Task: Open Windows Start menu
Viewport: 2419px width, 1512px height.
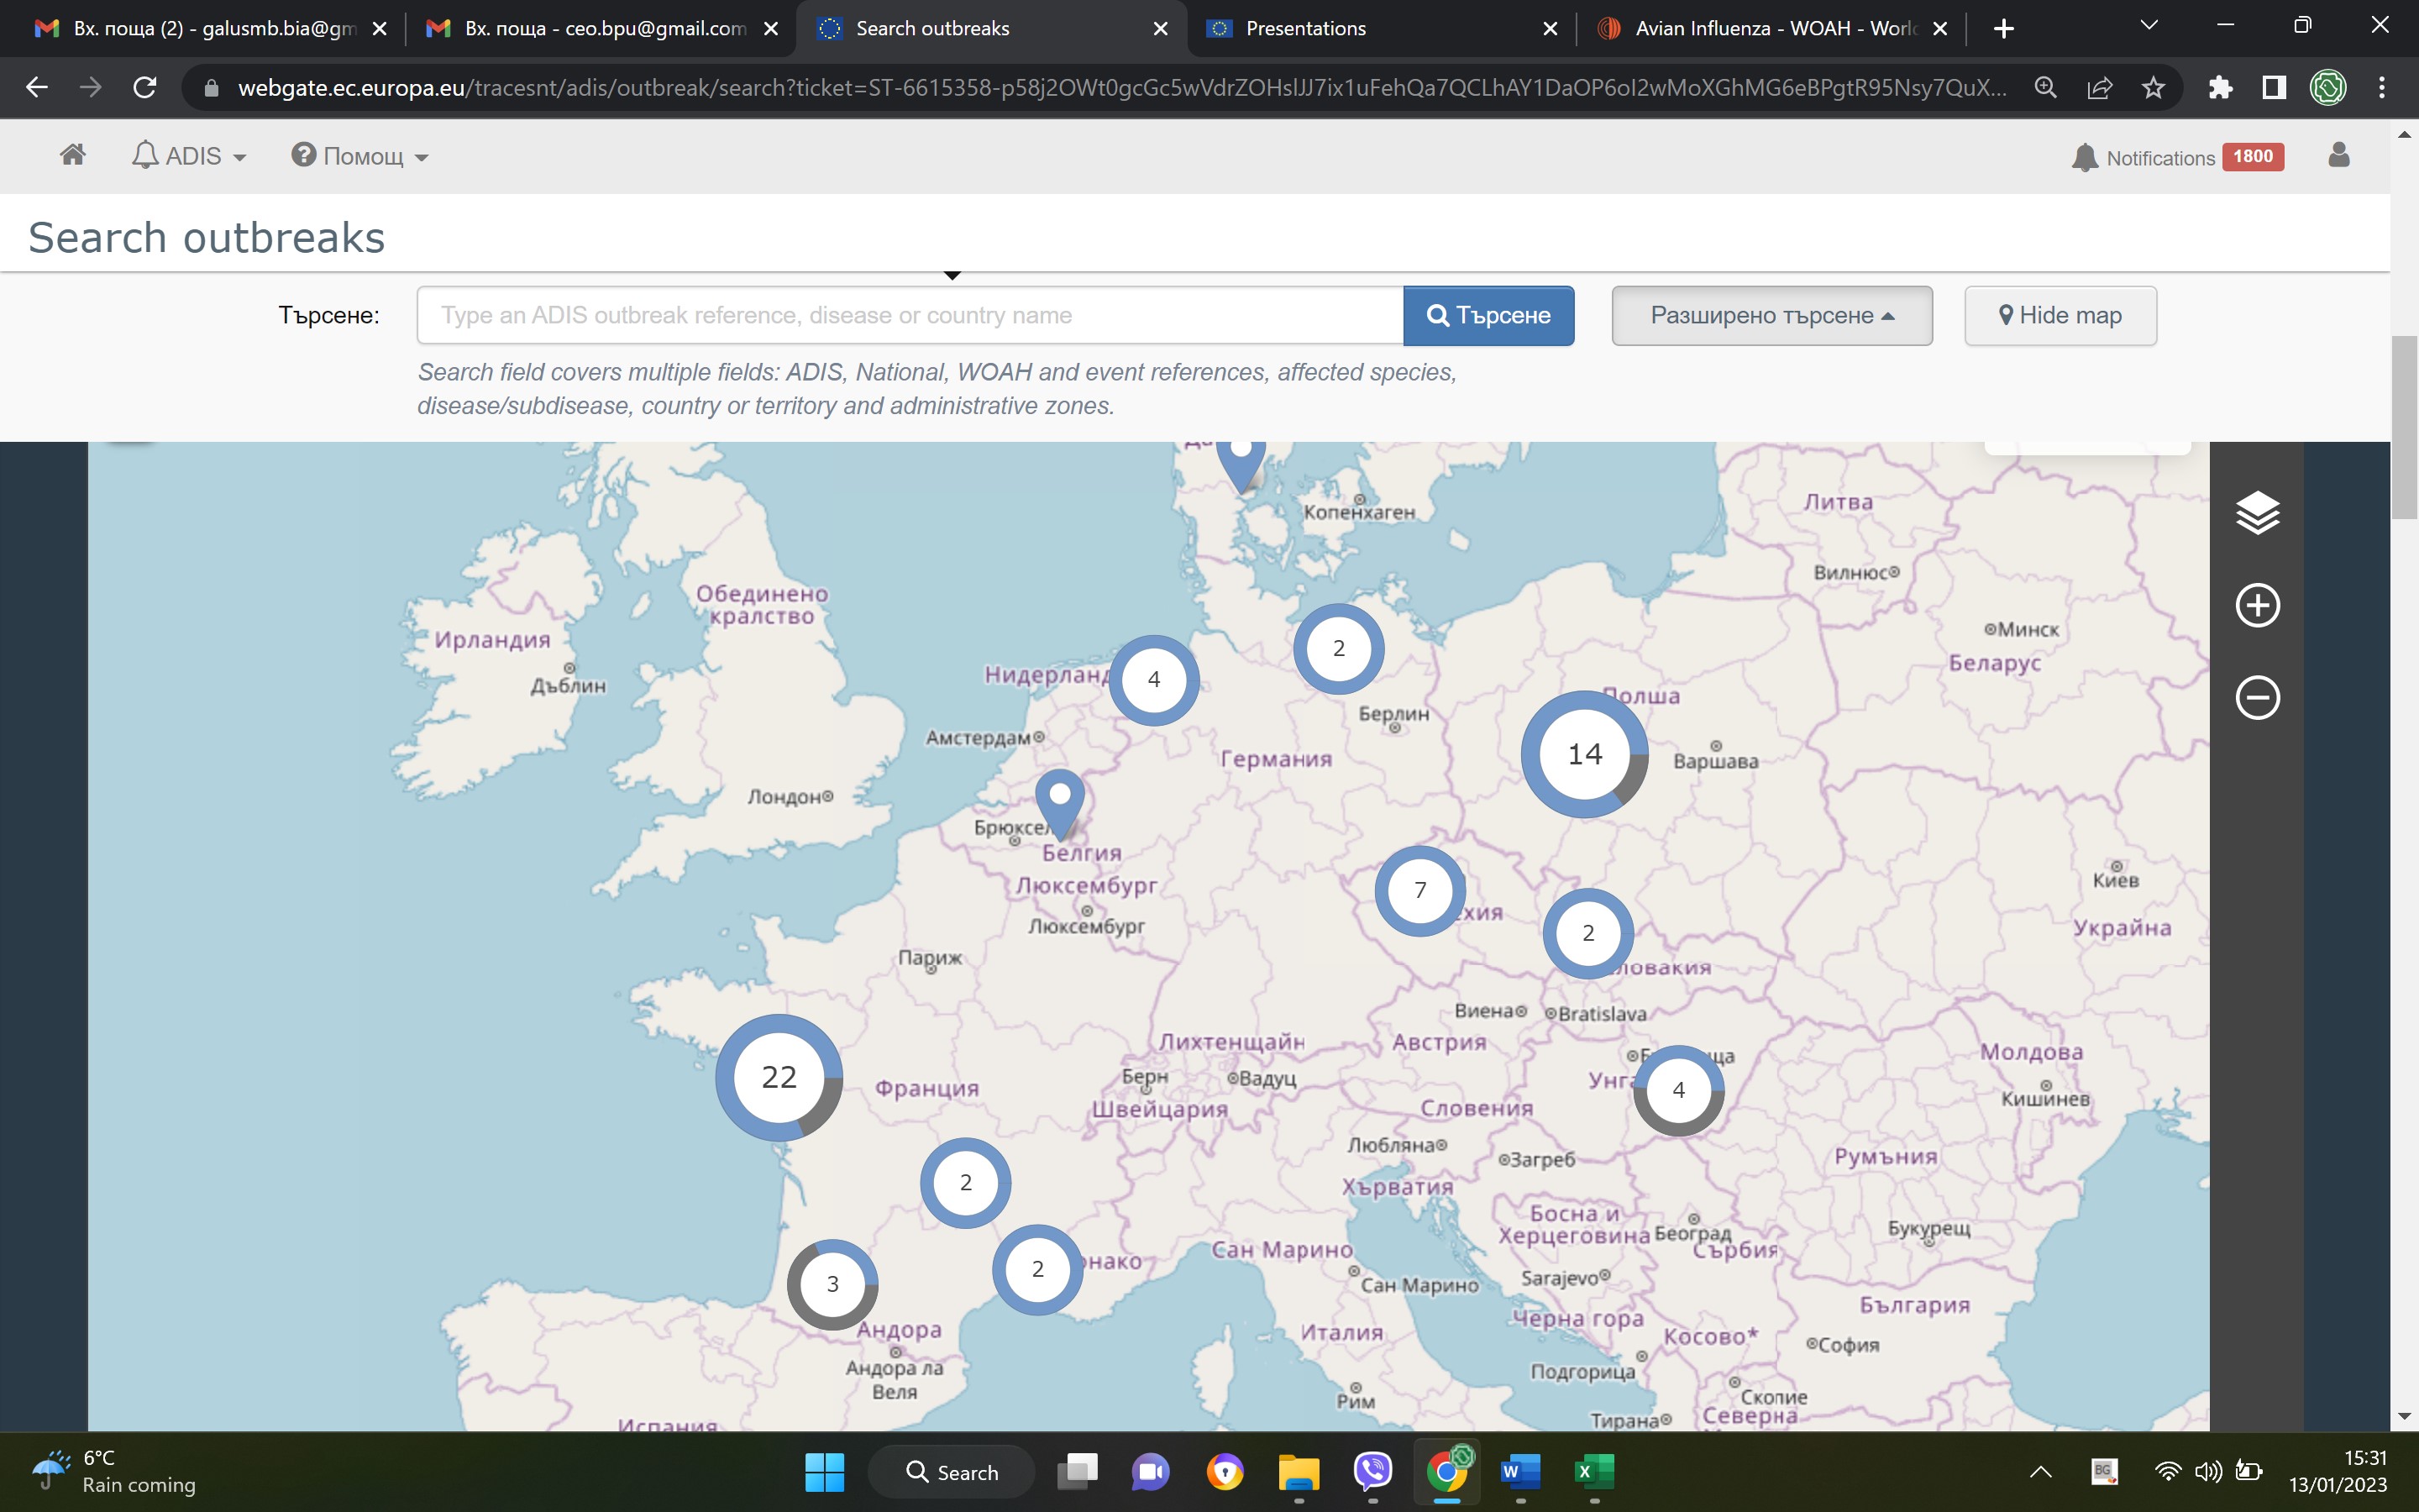Action: click(x=825, y=1471)
